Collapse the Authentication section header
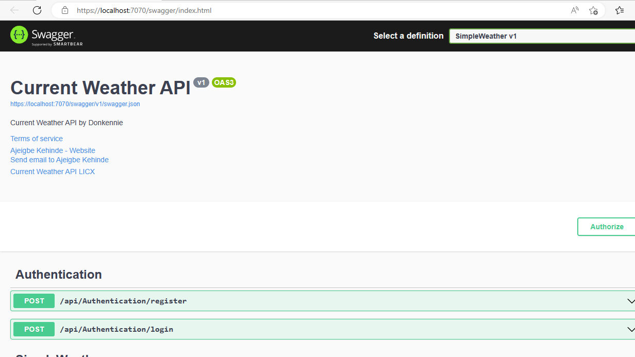 [58, 274]
